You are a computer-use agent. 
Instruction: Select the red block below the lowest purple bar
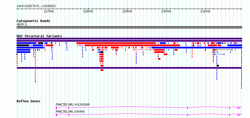(x=102, y=70)
